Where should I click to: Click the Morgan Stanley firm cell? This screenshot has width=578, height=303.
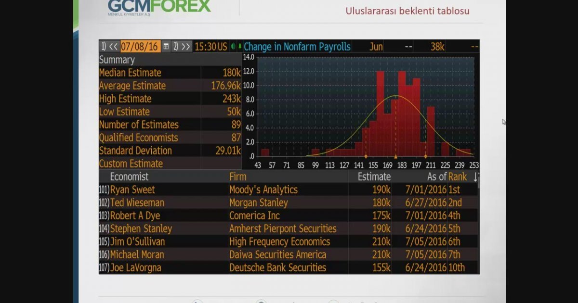click(259, 202)
